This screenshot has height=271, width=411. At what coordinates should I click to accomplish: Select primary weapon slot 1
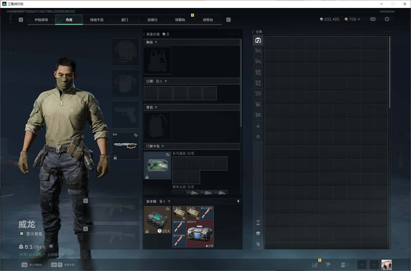point(111,209)
